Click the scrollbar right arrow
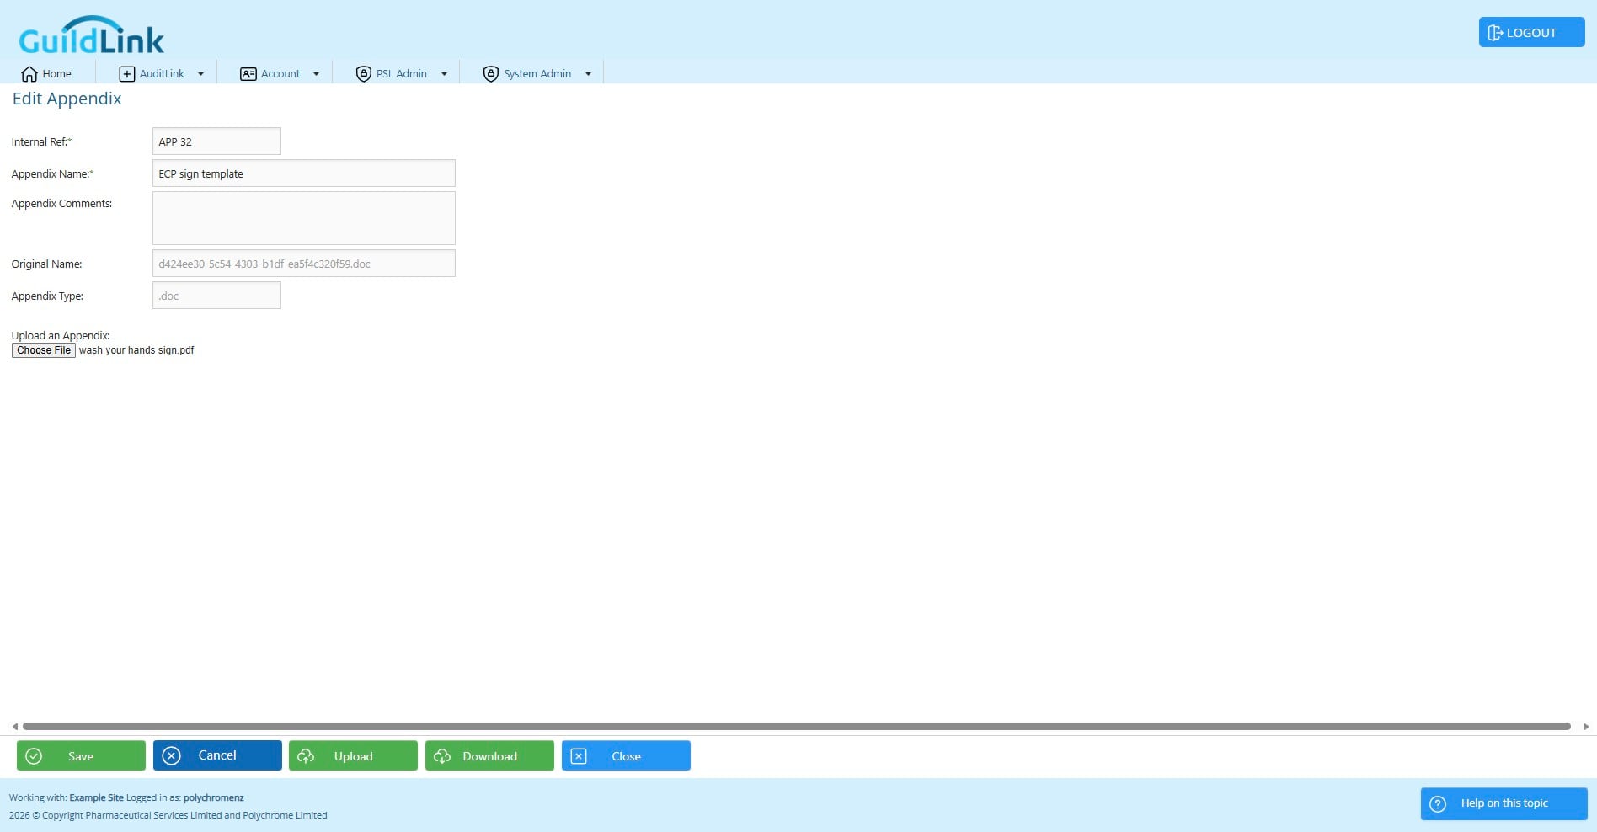 [1585, 726]
